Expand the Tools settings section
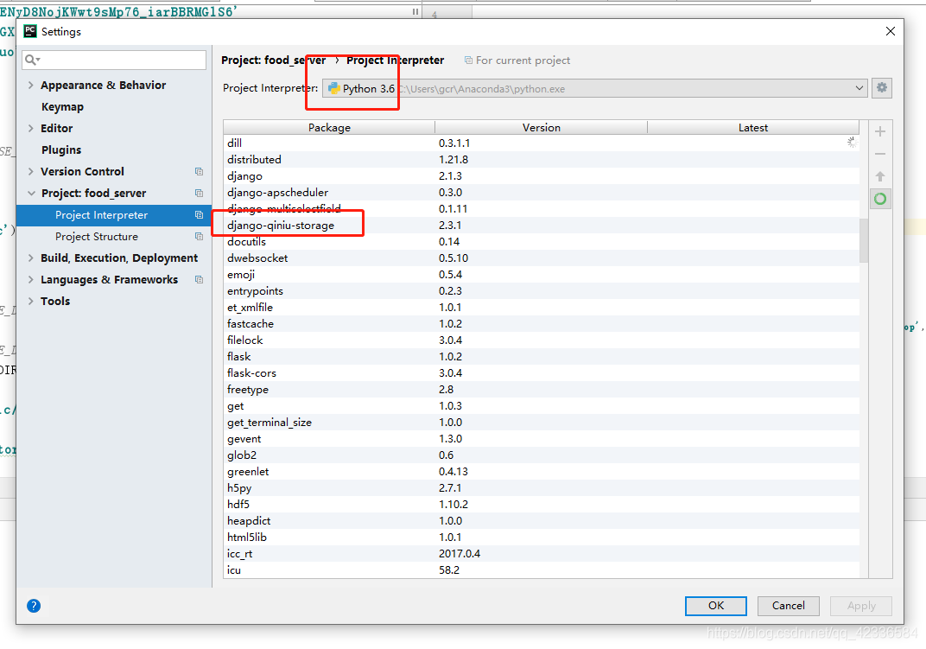Viewport: 926px width, 649px height. [x=31, y=301]
